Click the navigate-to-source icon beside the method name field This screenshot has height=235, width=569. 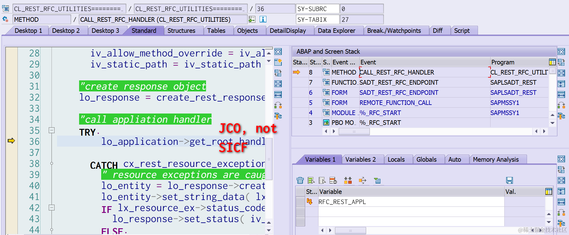252,19
